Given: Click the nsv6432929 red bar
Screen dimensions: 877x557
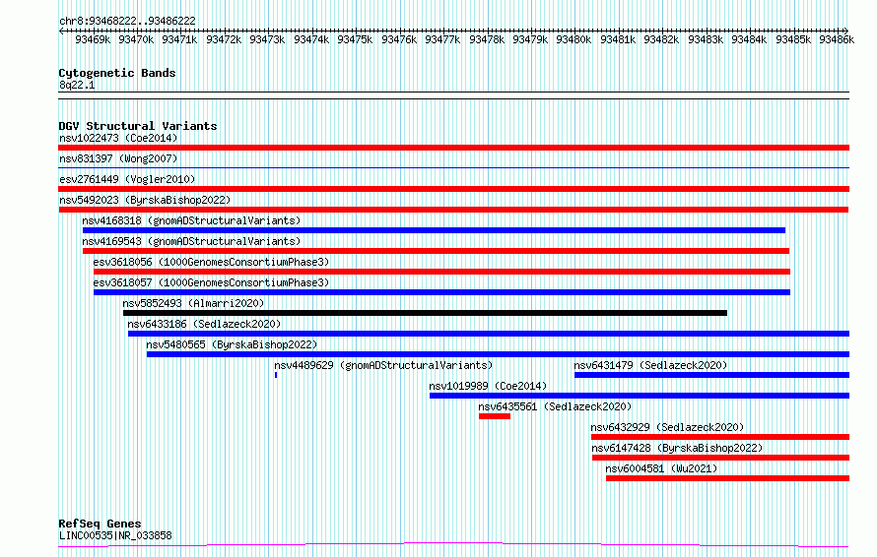Looking at the screenshot, I should (x=720, y=437).
